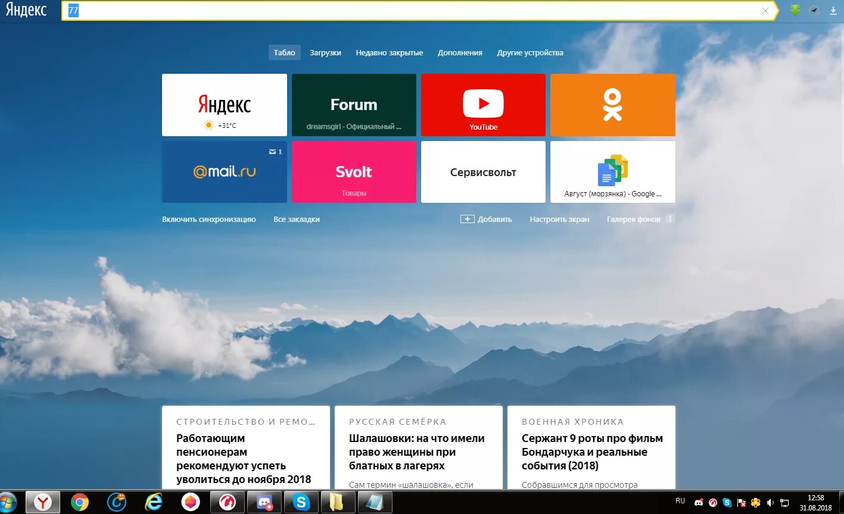Open the YouTube tile
844x514 pixels.
pos(483,105)
